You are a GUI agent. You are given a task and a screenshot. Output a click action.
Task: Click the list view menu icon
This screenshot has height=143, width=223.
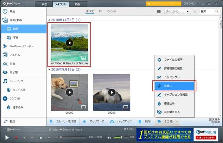(x=159, y=12)
